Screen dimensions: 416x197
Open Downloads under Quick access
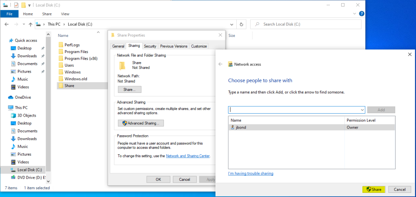(27, 56)
